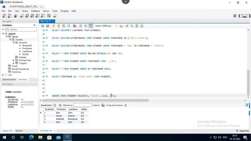This screenshot has height=141, width=251.
Task: Switch to the Administration tab
Action: (x=9, y=80)
